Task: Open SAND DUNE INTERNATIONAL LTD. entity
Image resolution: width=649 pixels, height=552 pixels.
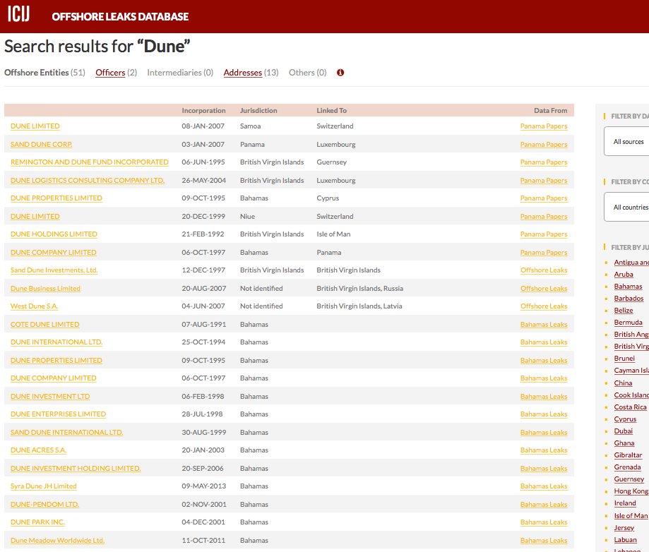Action: (x=66, y=433)
